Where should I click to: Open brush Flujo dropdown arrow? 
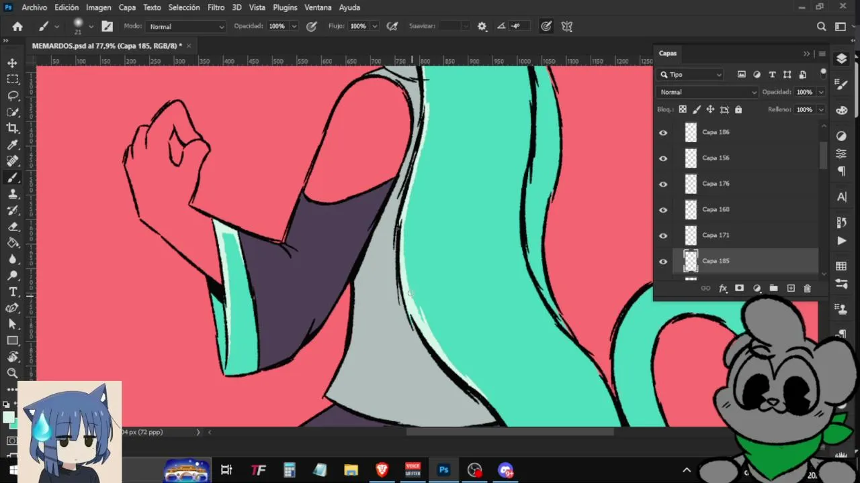(374, 26)
